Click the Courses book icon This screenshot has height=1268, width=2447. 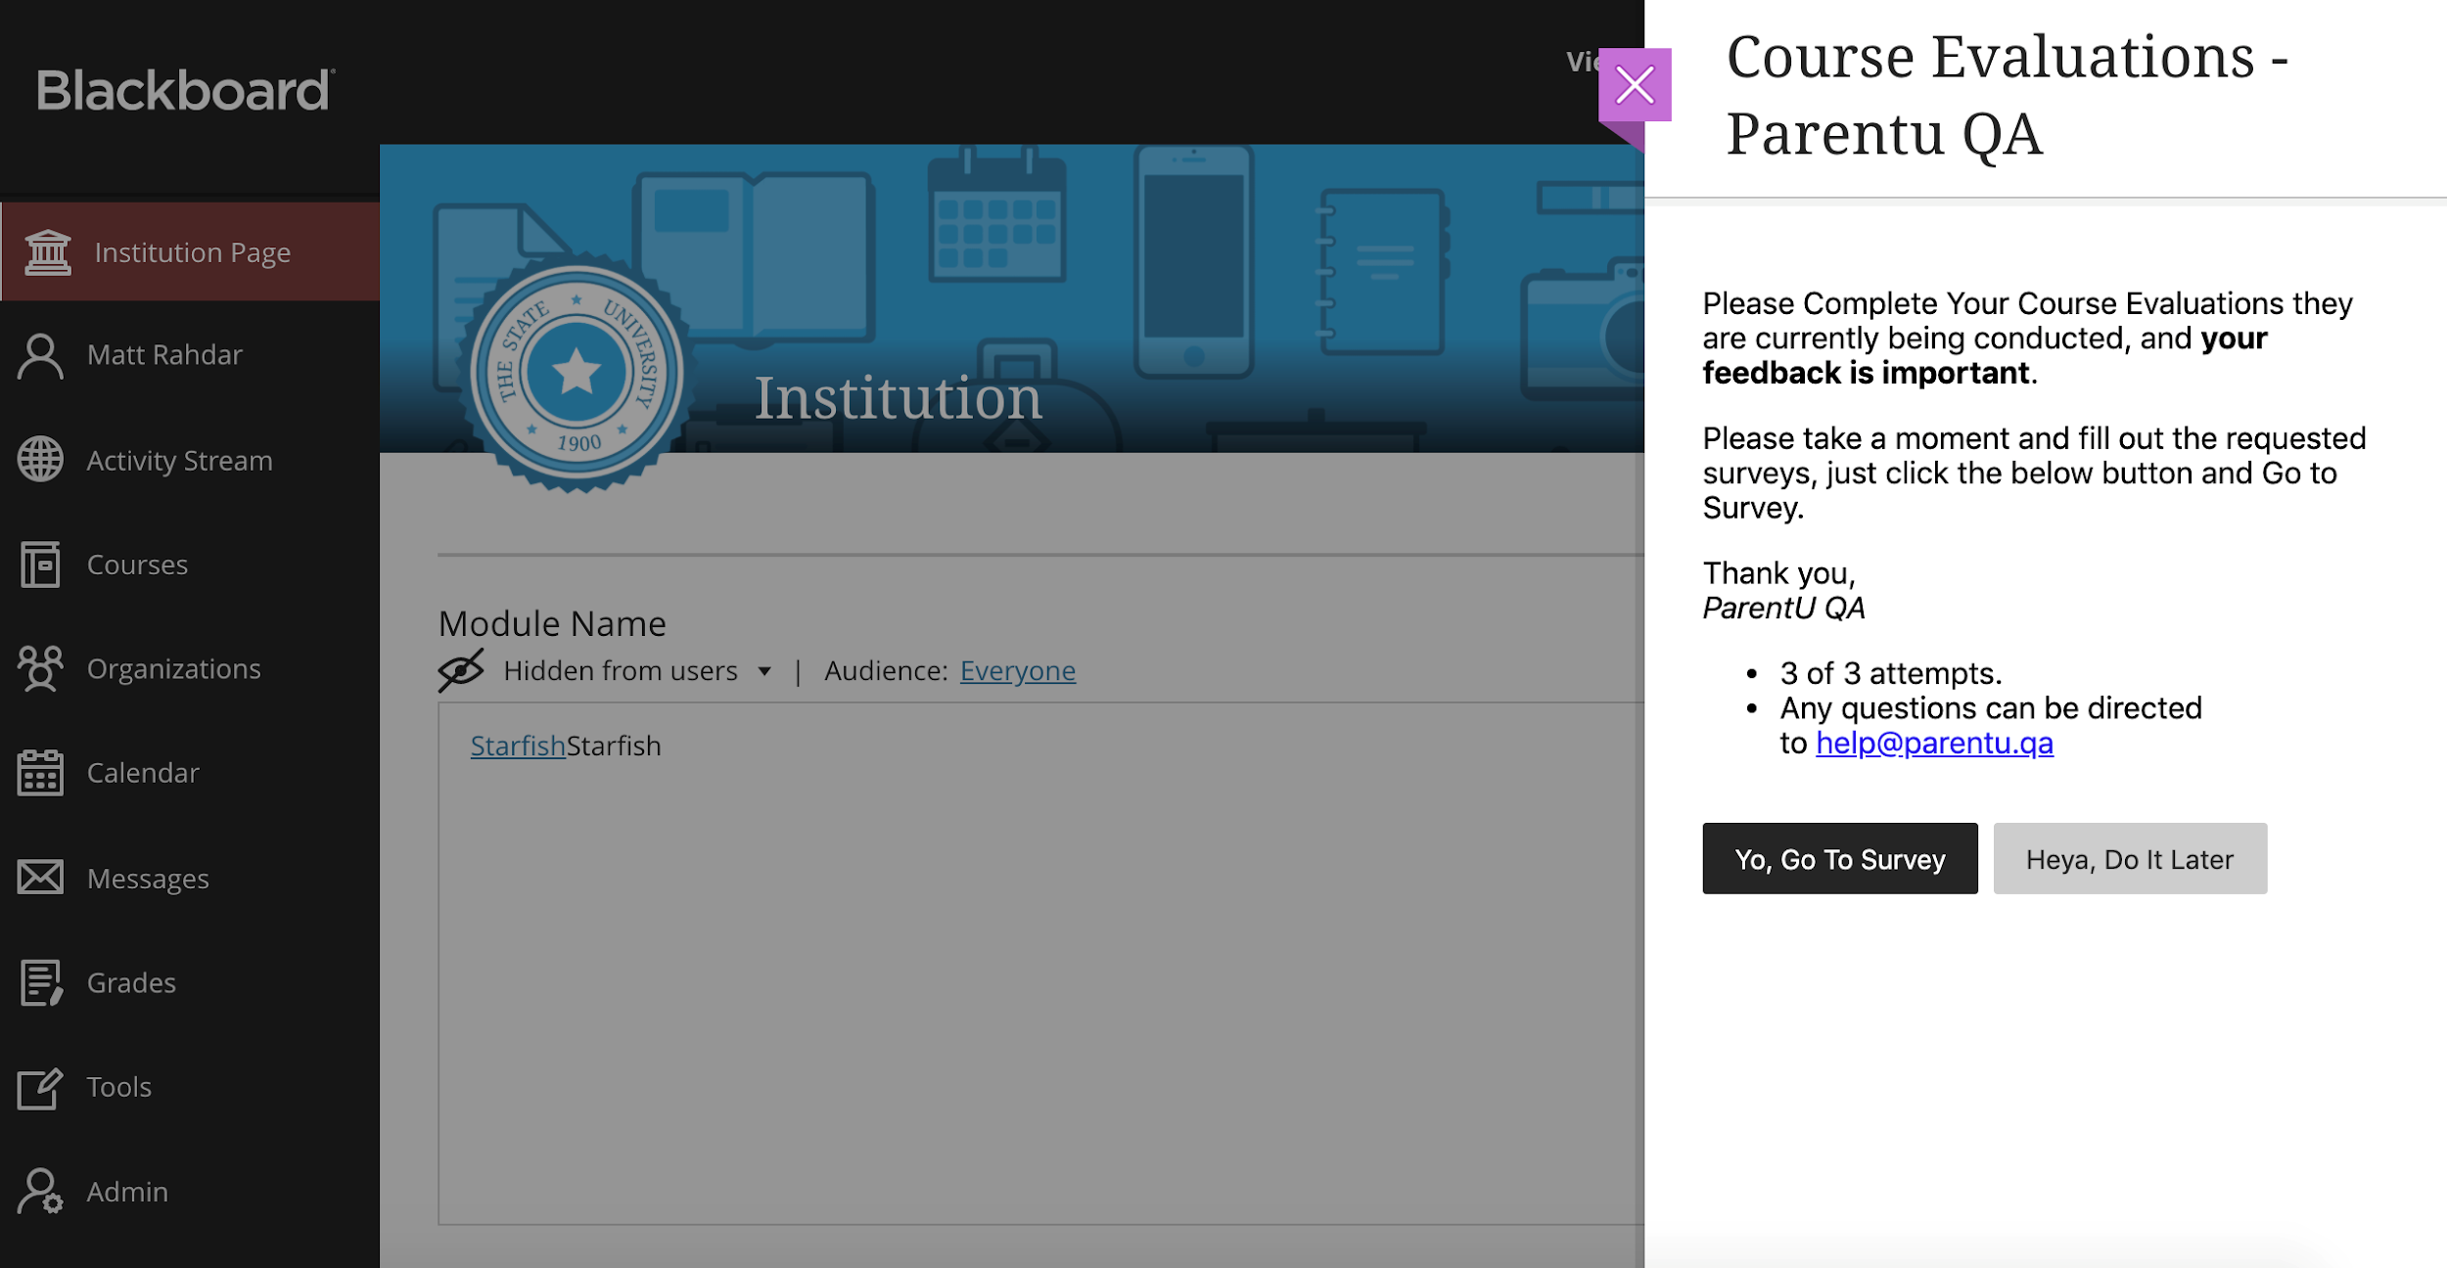point(40,565)
